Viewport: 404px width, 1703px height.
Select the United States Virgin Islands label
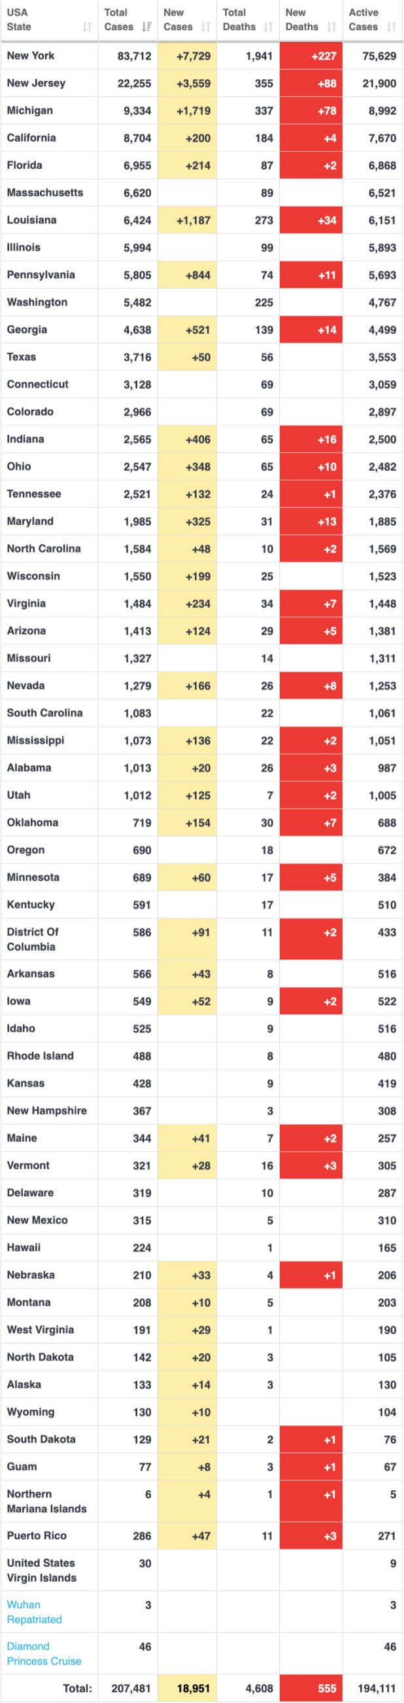tap(41, 1569)
